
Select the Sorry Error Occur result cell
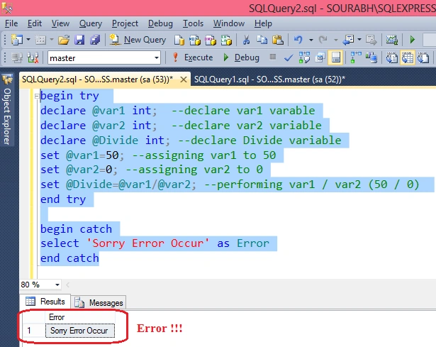coord(80,331)
